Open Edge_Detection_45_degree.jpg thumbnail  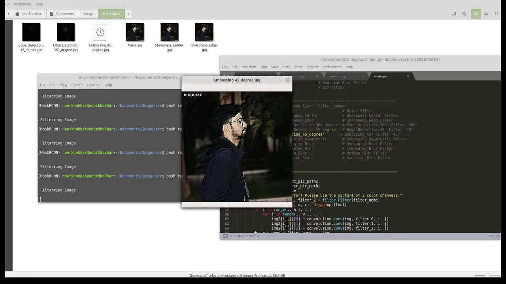(x=31, y=32)
